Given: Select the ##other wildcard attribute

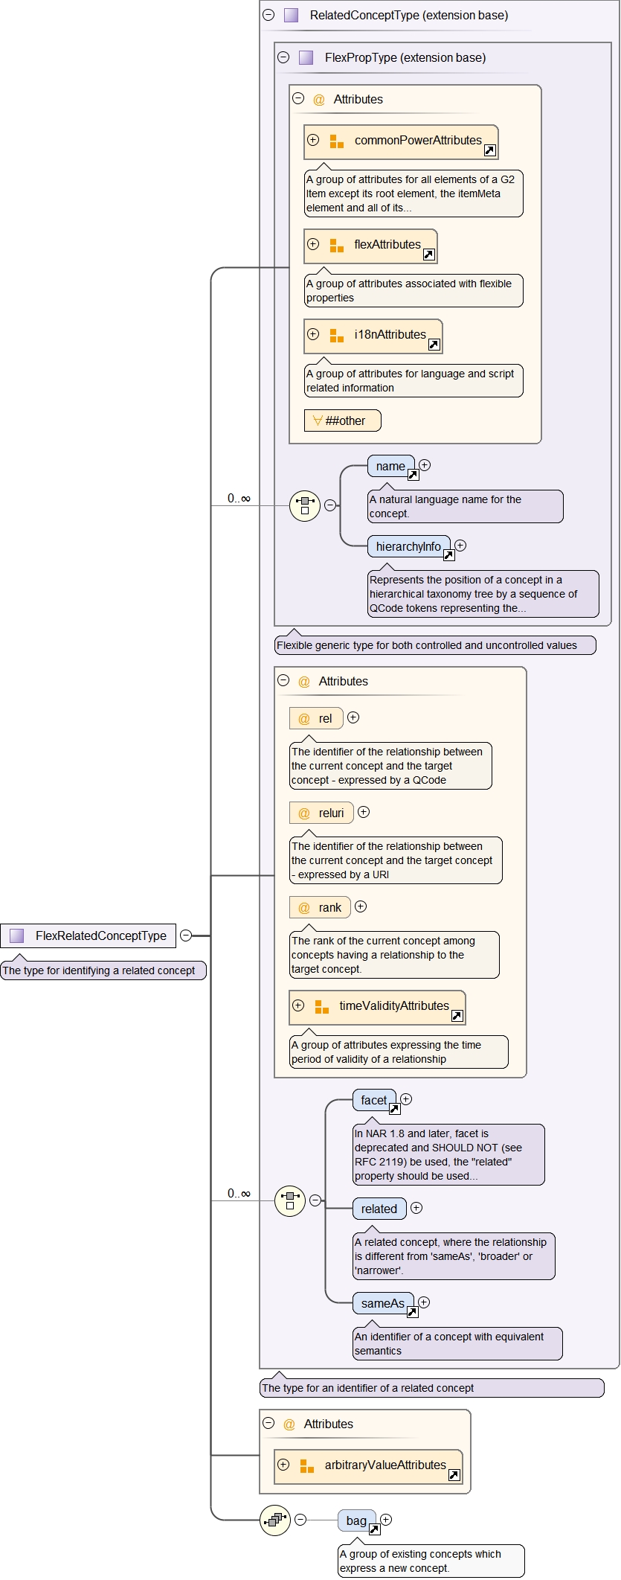Looking at the screenshot, I should (342, 420).
